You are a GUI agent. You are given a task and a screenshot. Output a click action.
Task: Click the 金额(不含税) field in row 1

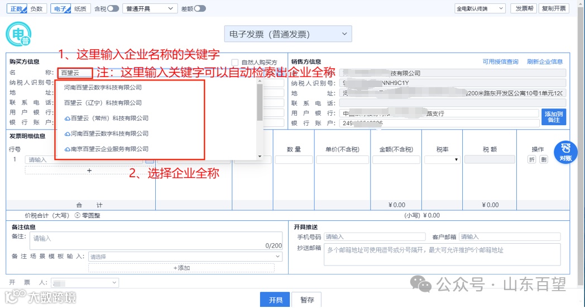(396, 160)
